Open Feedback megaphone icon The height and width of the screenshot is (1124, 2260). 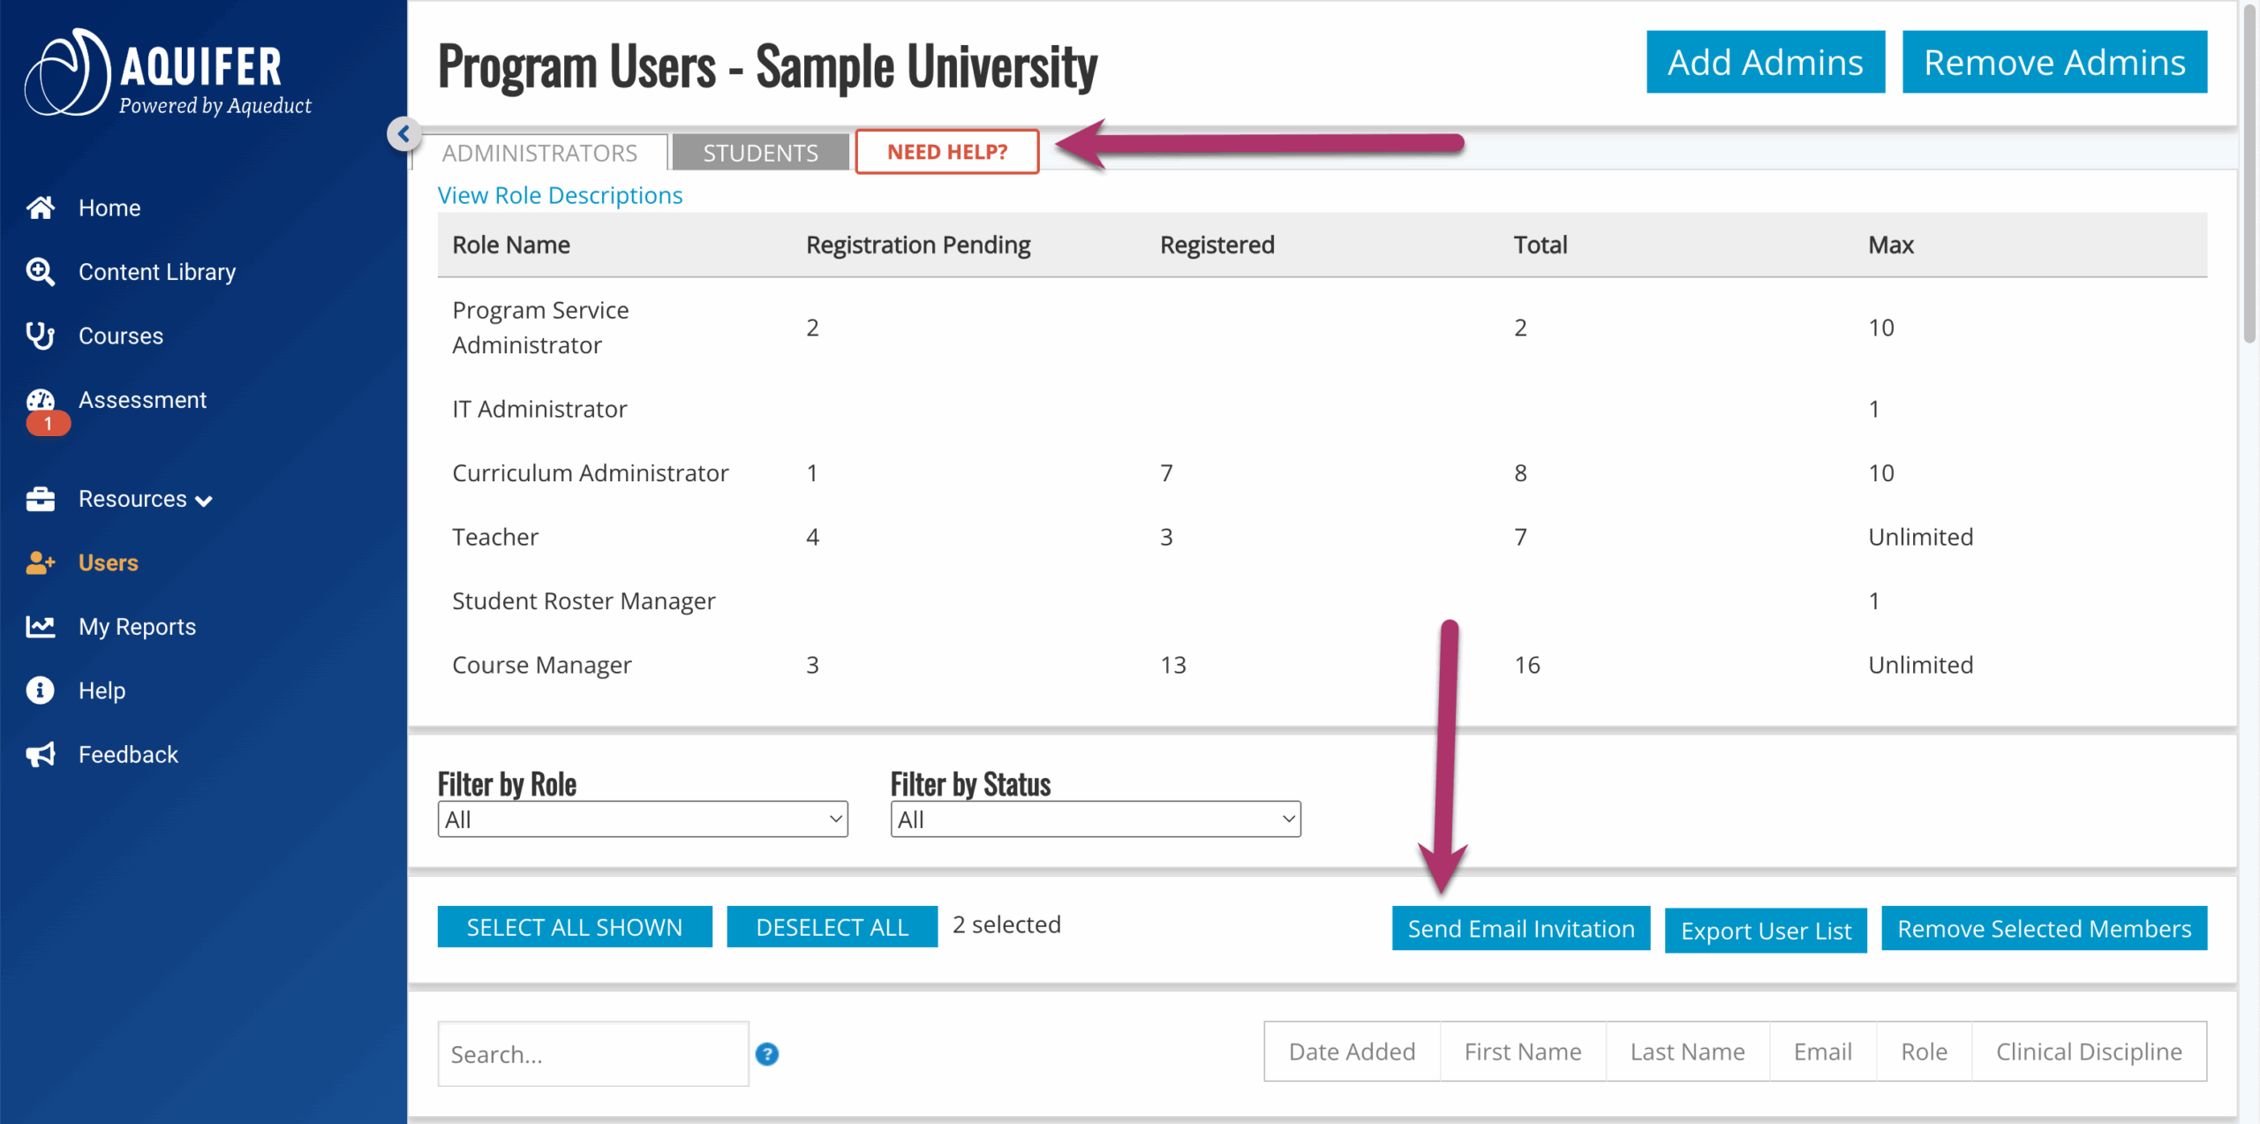coord(40,755)
